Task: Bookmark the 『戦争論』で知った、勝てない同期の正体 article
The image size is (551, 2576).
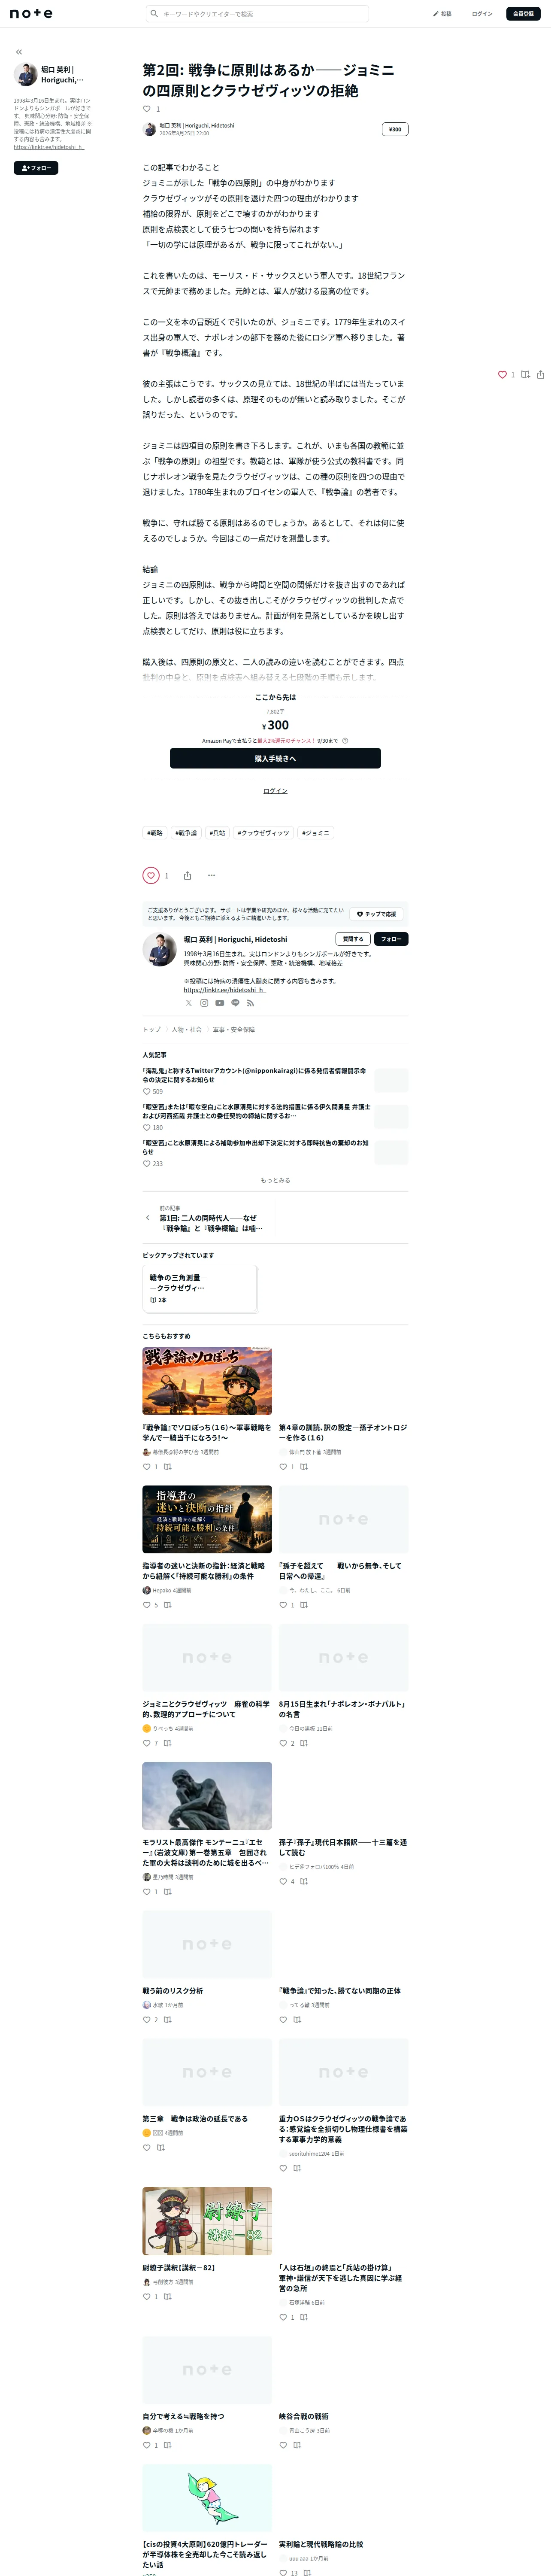Action: pyautogui.click(x=297, y=2019)
